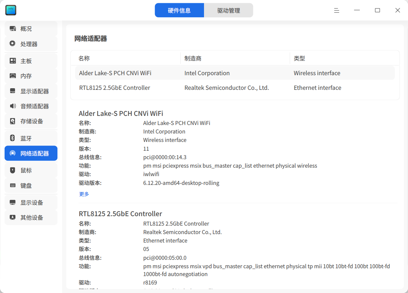Click the 更多 link under Alder Lake WiFi
This screenshot has height=293, width=408.
(x=84, y=194)
